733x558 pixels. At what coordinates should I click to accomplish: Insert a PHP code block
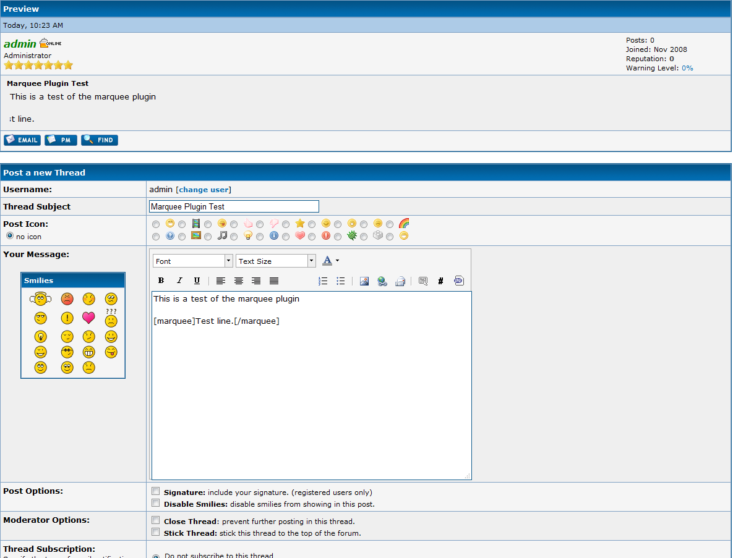click(x=458, y=281)
